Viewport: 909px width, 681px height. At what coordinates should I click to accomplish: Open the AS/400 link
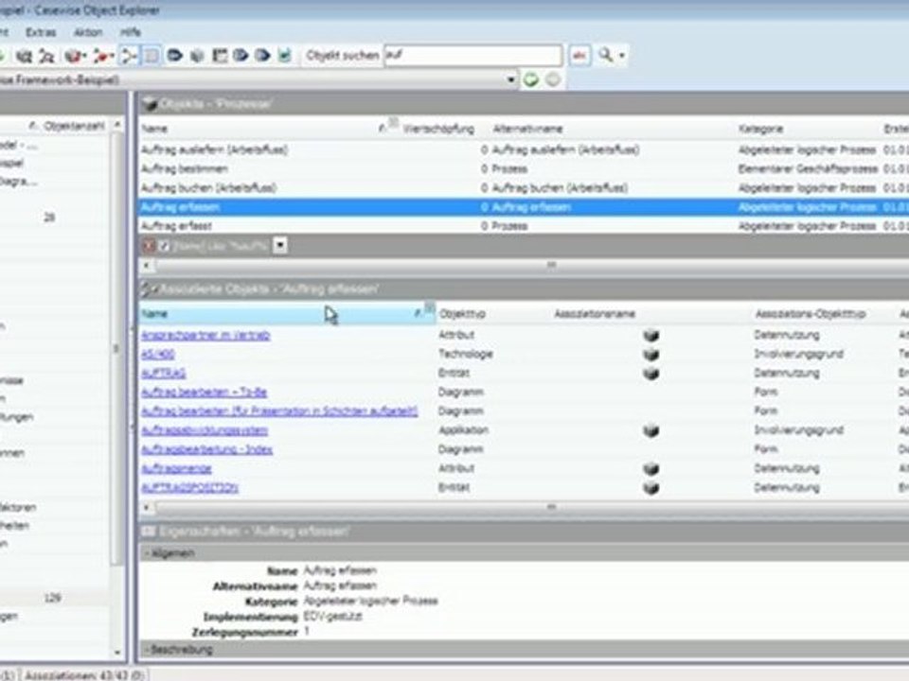pyautogui.click(x=158, y=355)
